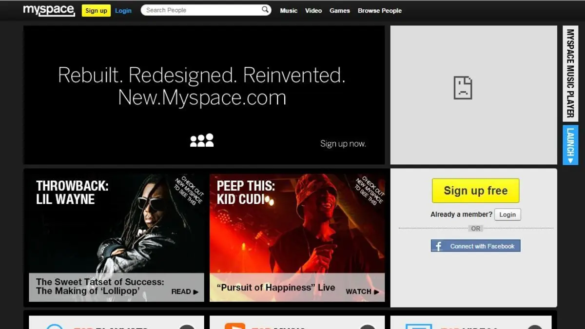Click the blue Login link in header
This screenshot has height=329, width=585.
pos(123,10)
